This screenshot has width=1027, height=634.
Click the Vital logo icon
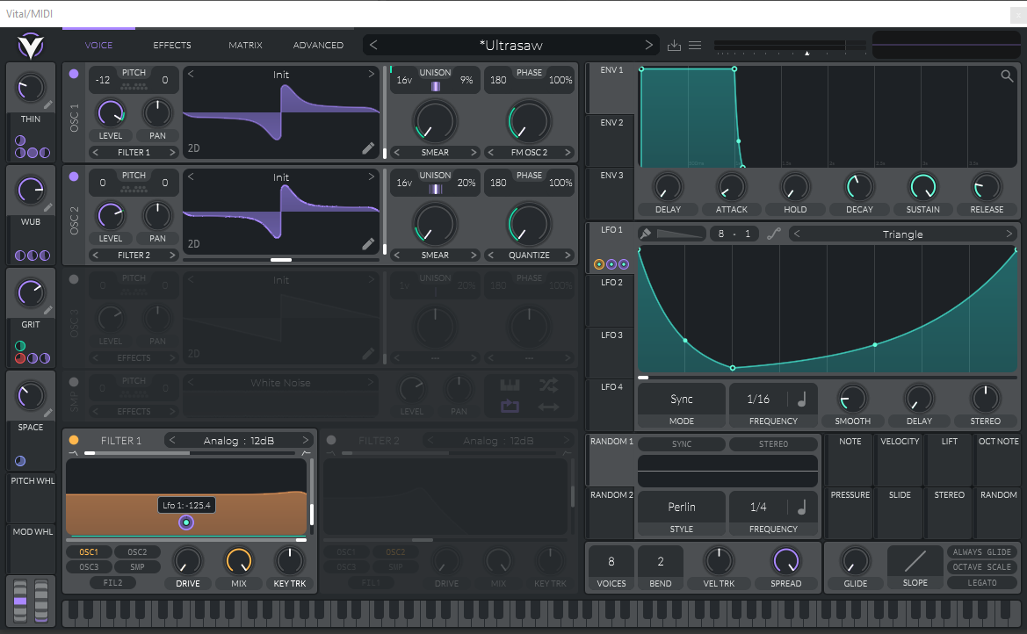tap(30, 45)
